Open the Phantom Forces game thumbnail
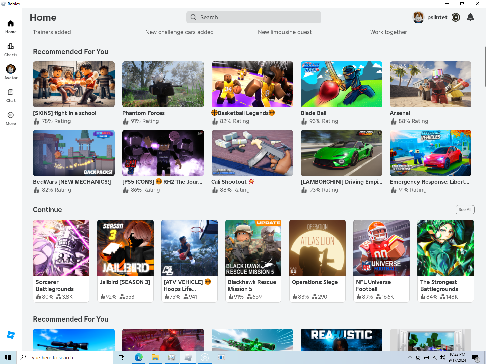 (163, 84)
